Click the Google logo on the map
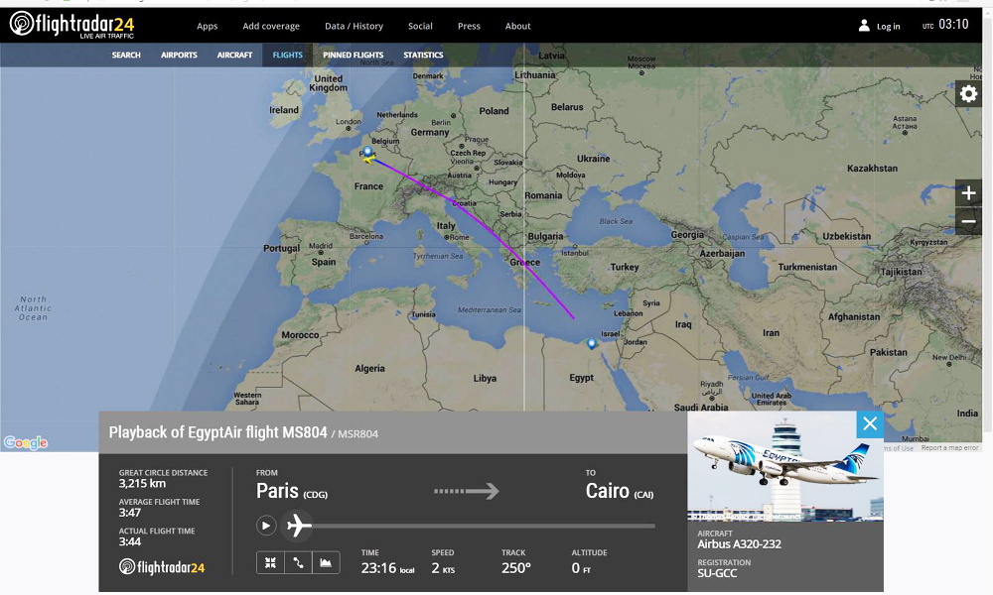The width and height of the screenshot is (993, 595). coord(26,442)
